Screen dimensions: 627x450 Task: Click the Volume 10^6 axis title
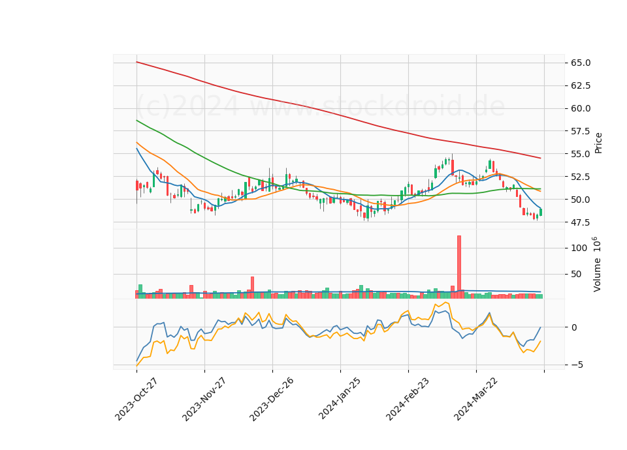pyautogui.click(x=596, y=264)
